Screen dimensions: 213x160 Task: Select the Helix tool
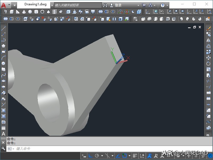[55, 12]
